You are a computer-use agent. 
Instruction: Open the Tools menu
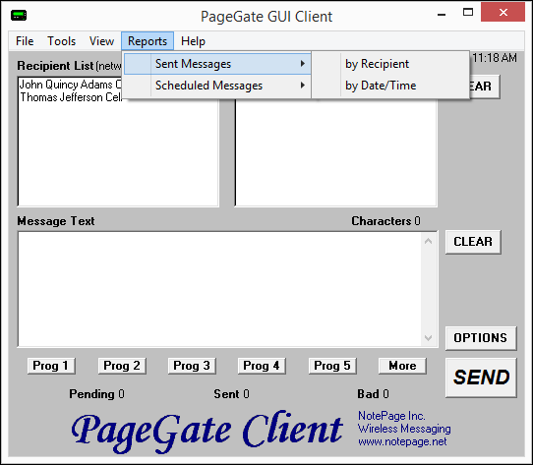pyautogui.click(x=61, y=41)
